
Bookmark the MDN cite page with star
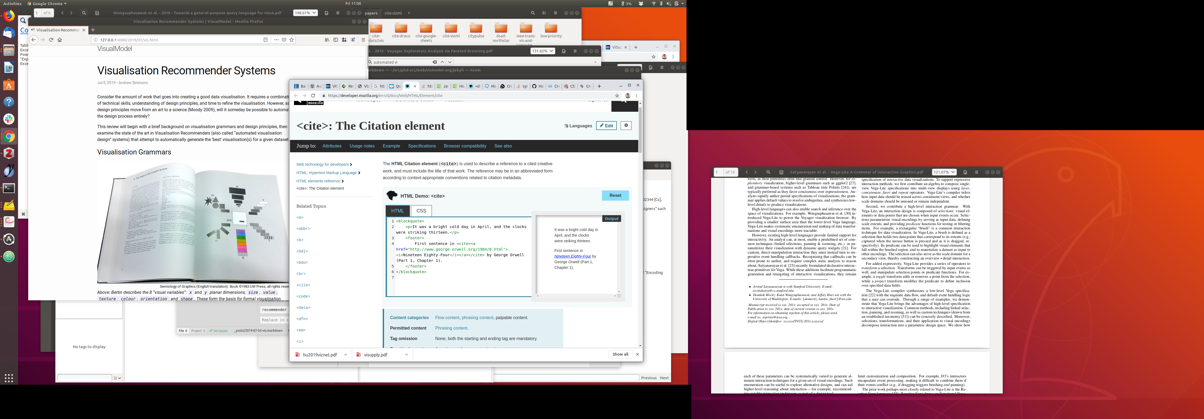pos(617,96)
